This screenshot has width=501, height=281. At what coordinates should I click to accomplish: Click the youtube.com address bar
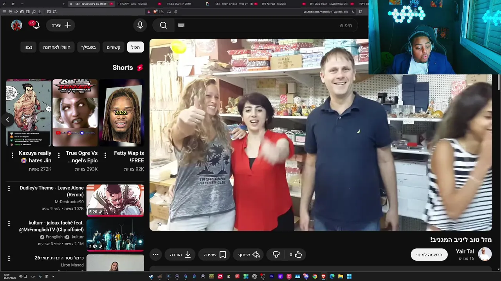click(326, 12)
